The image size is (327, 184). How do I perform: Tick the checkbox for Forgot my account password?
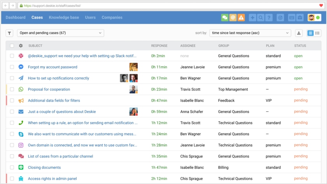coord(12,67)
